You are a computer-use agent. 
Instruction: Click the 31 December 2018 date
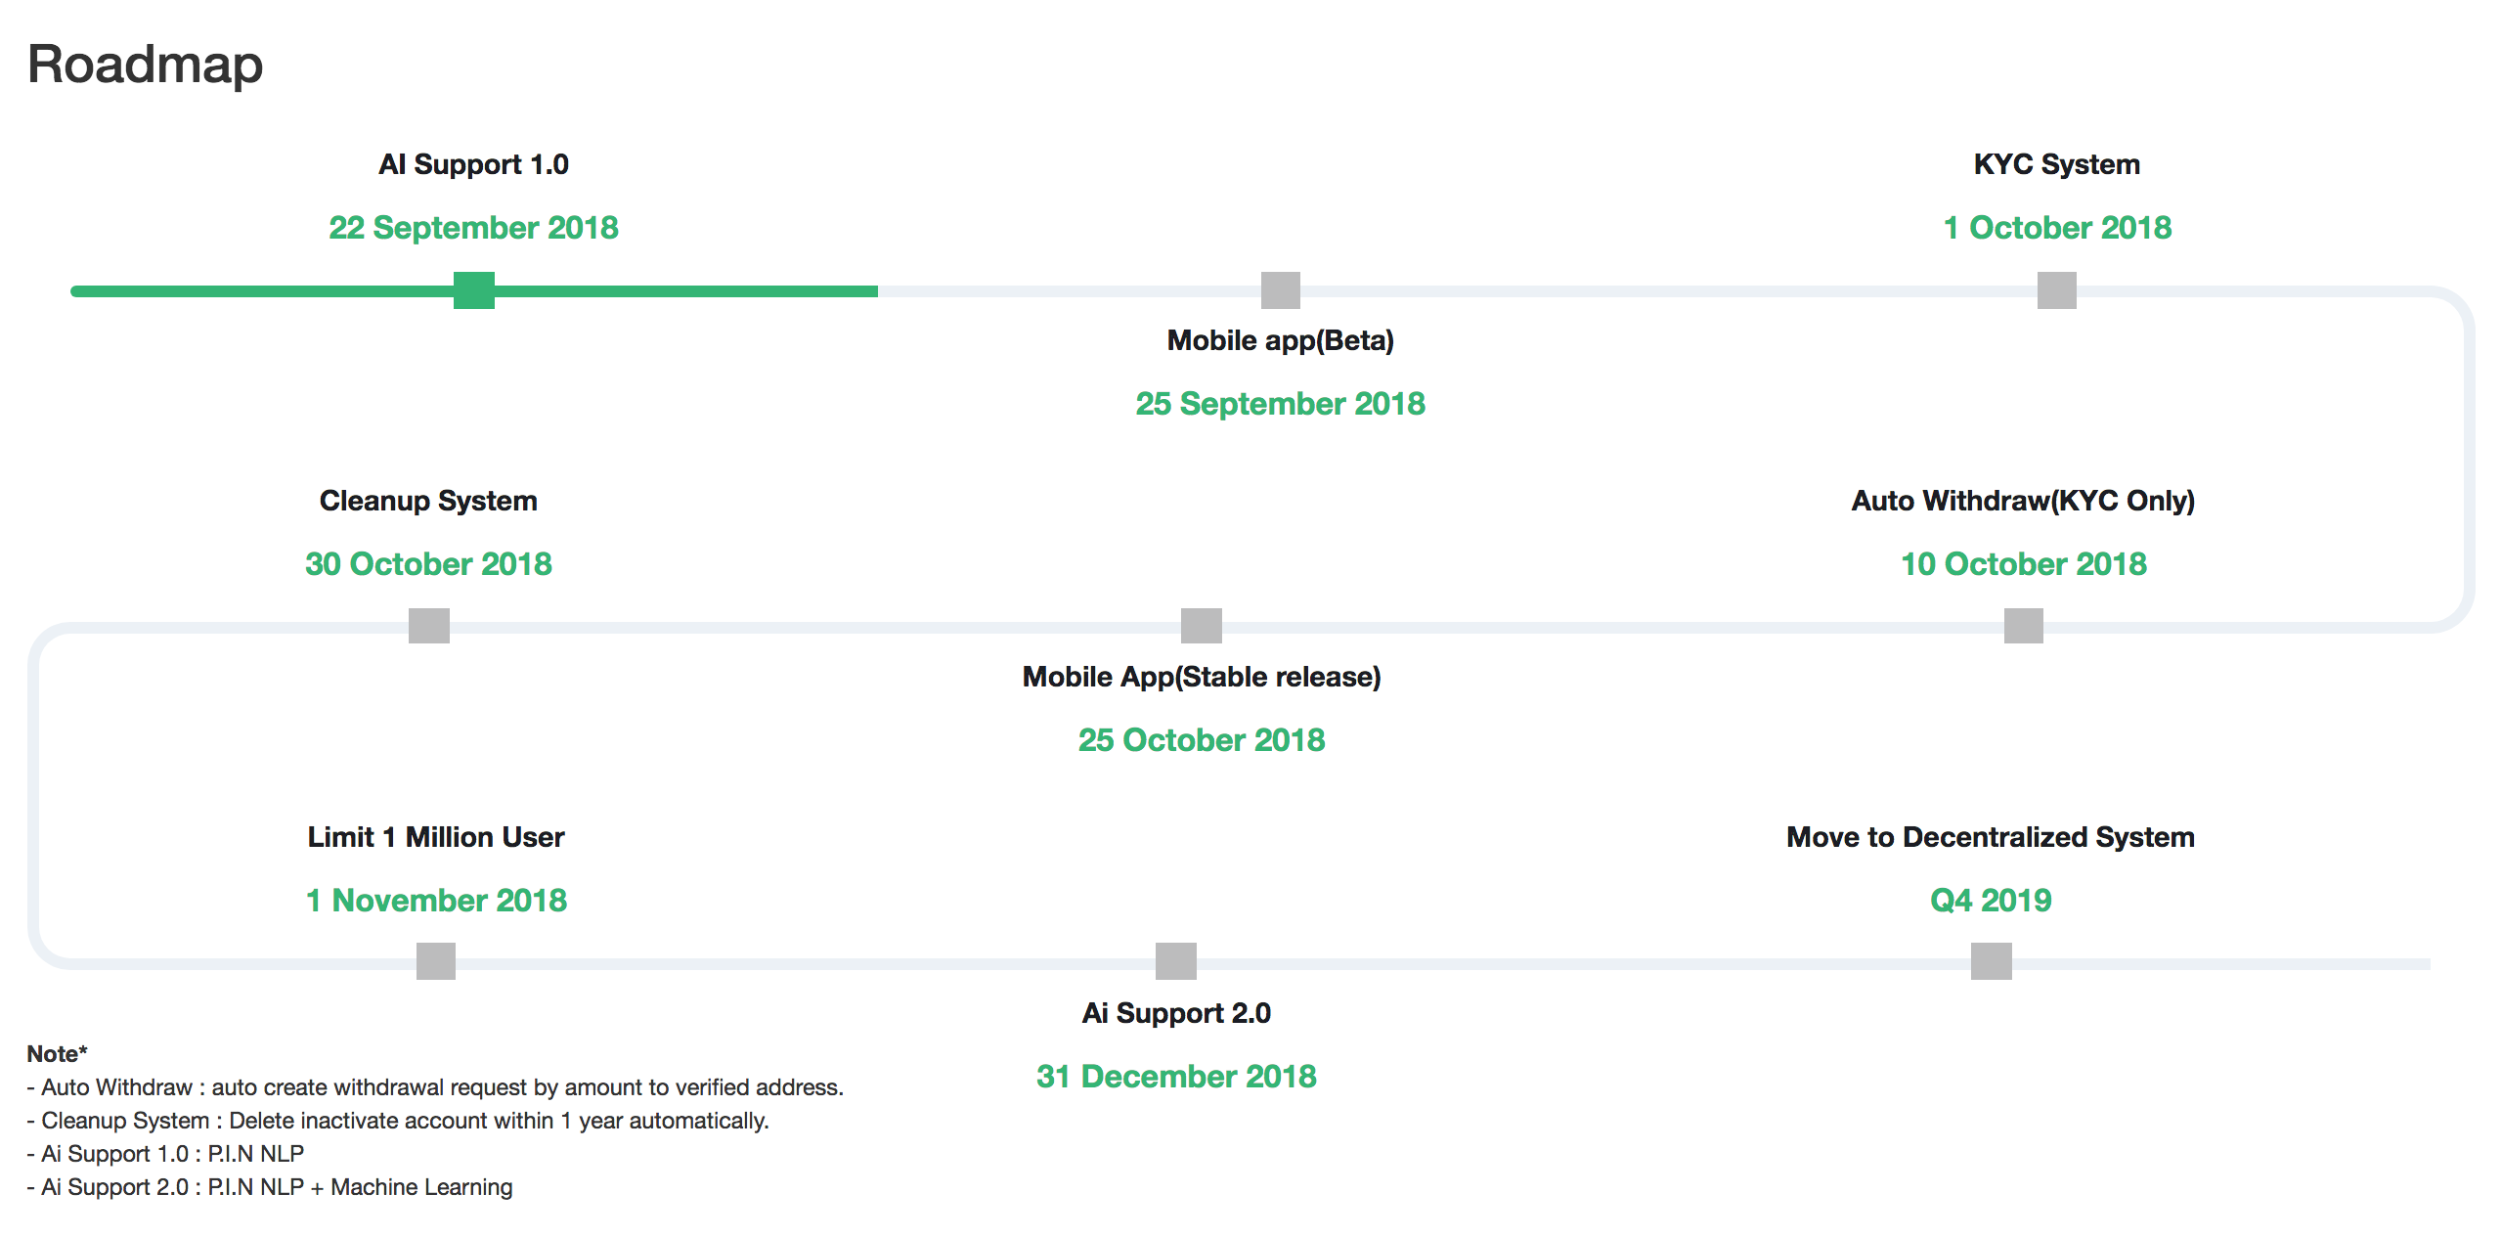1176,1077
